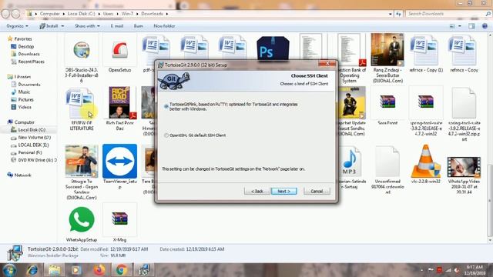Click Users in the address breadcrumb
Image resolution: width=493 pixels, height=277 pixels.
point(108,14)
